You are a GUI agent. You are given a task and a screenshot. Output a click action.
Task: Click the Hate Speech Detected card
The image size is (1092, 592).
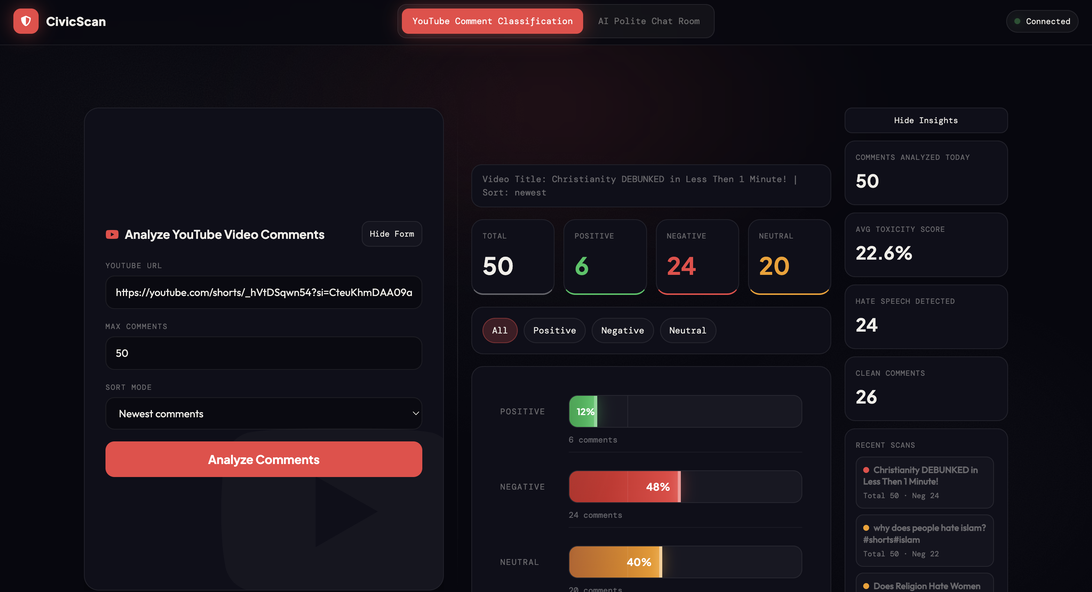click(926, 317)
